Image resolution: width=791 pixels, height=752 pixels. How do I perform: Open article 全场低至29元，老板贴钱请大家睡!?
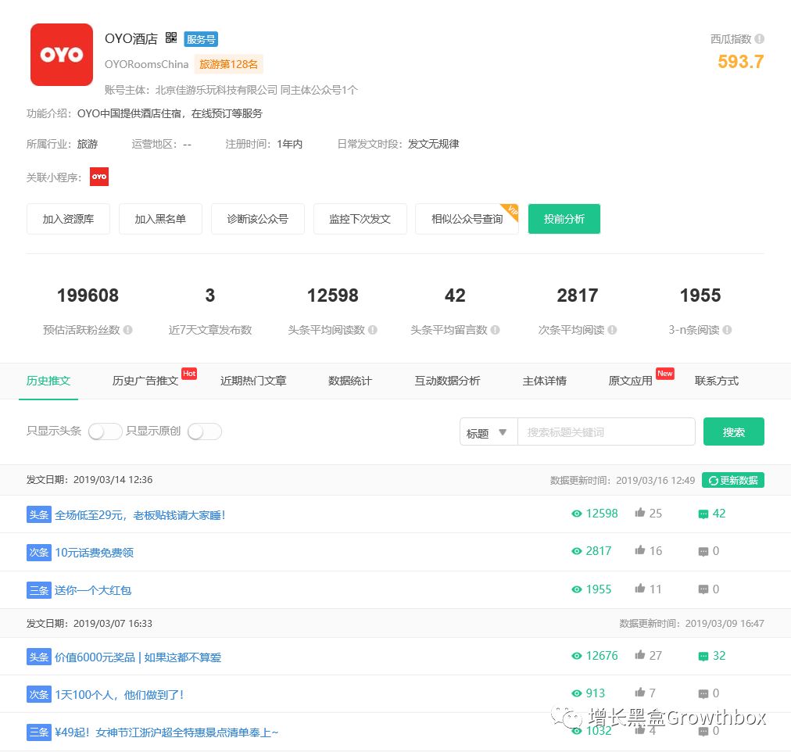140,515
